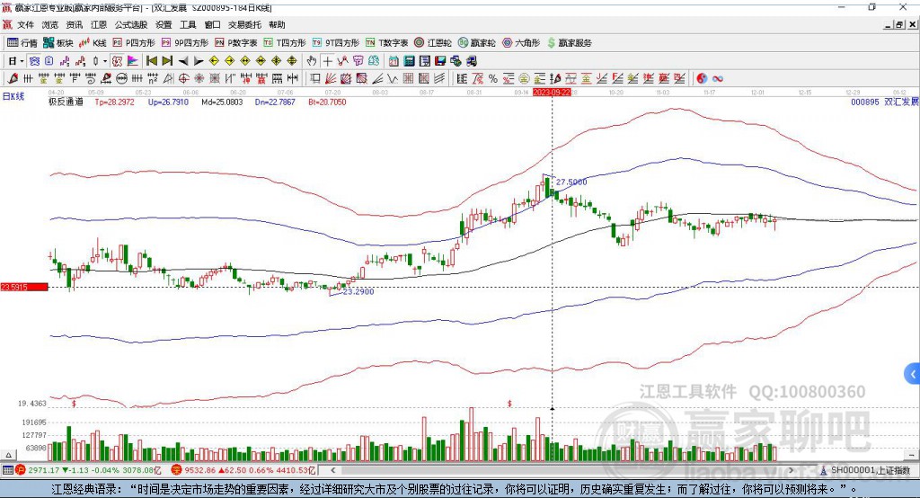
Task: Expand the candlestick style dropdown arrow
Action: [105, 61]
